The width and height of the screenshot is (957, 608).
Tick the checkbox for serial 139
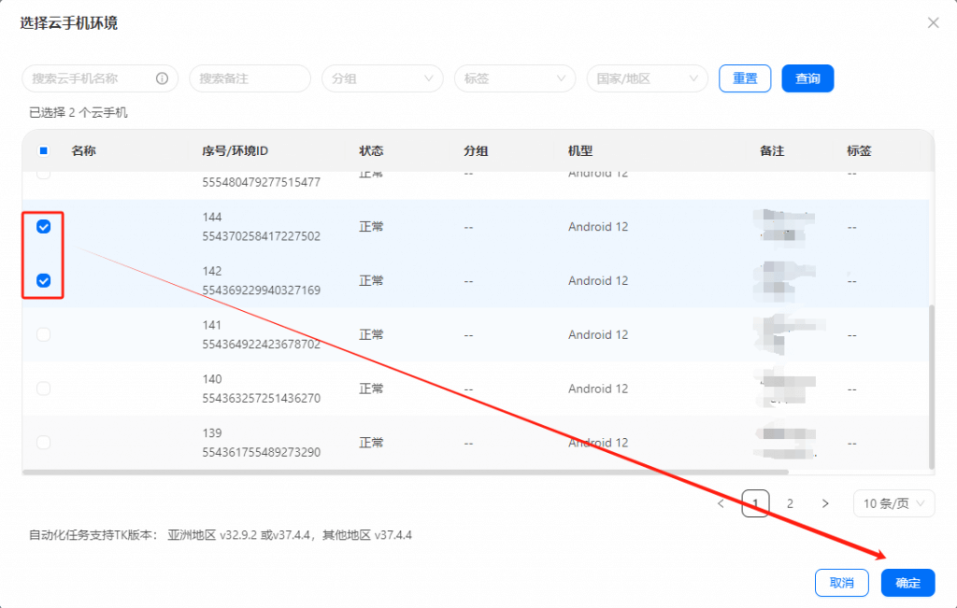(43, 443)
